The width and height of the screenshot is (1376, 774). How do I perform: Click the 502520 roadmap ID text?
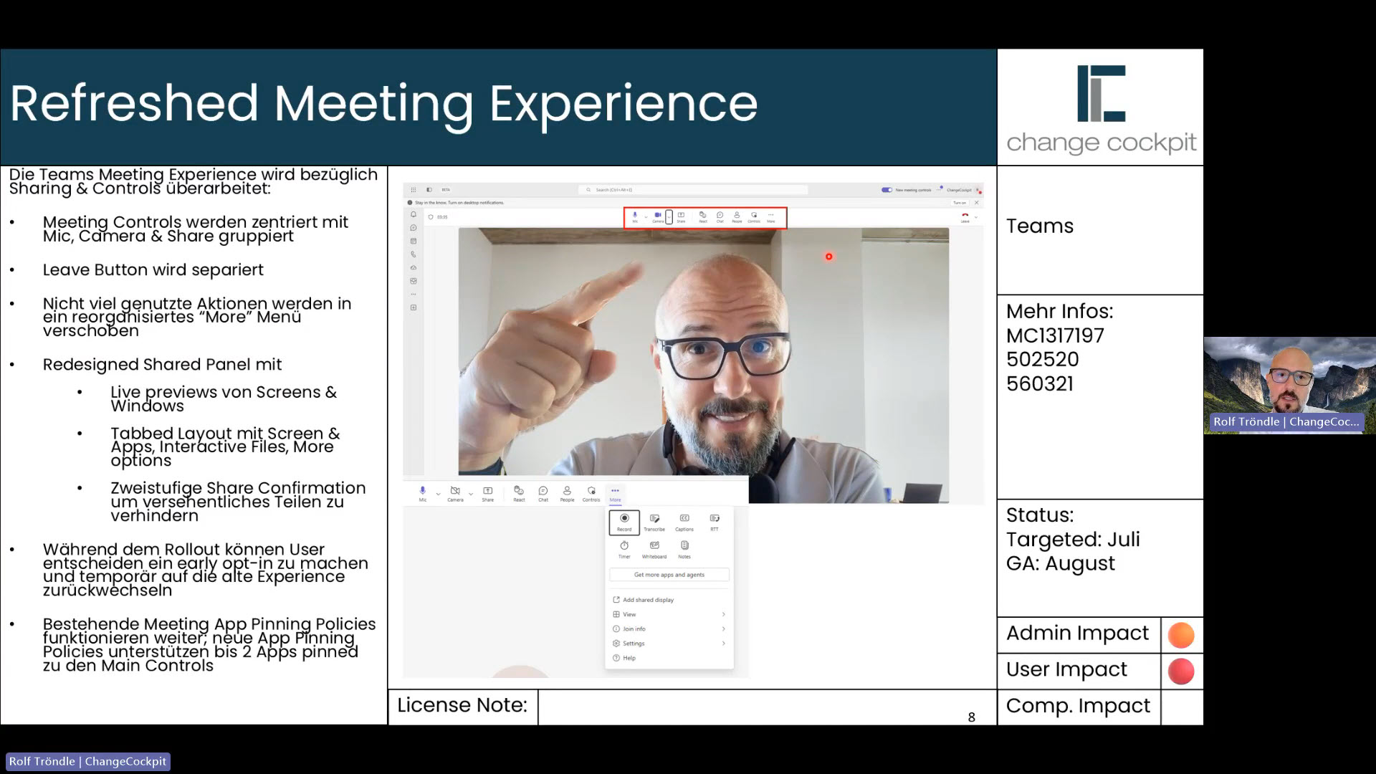[x=1042, y=360]
